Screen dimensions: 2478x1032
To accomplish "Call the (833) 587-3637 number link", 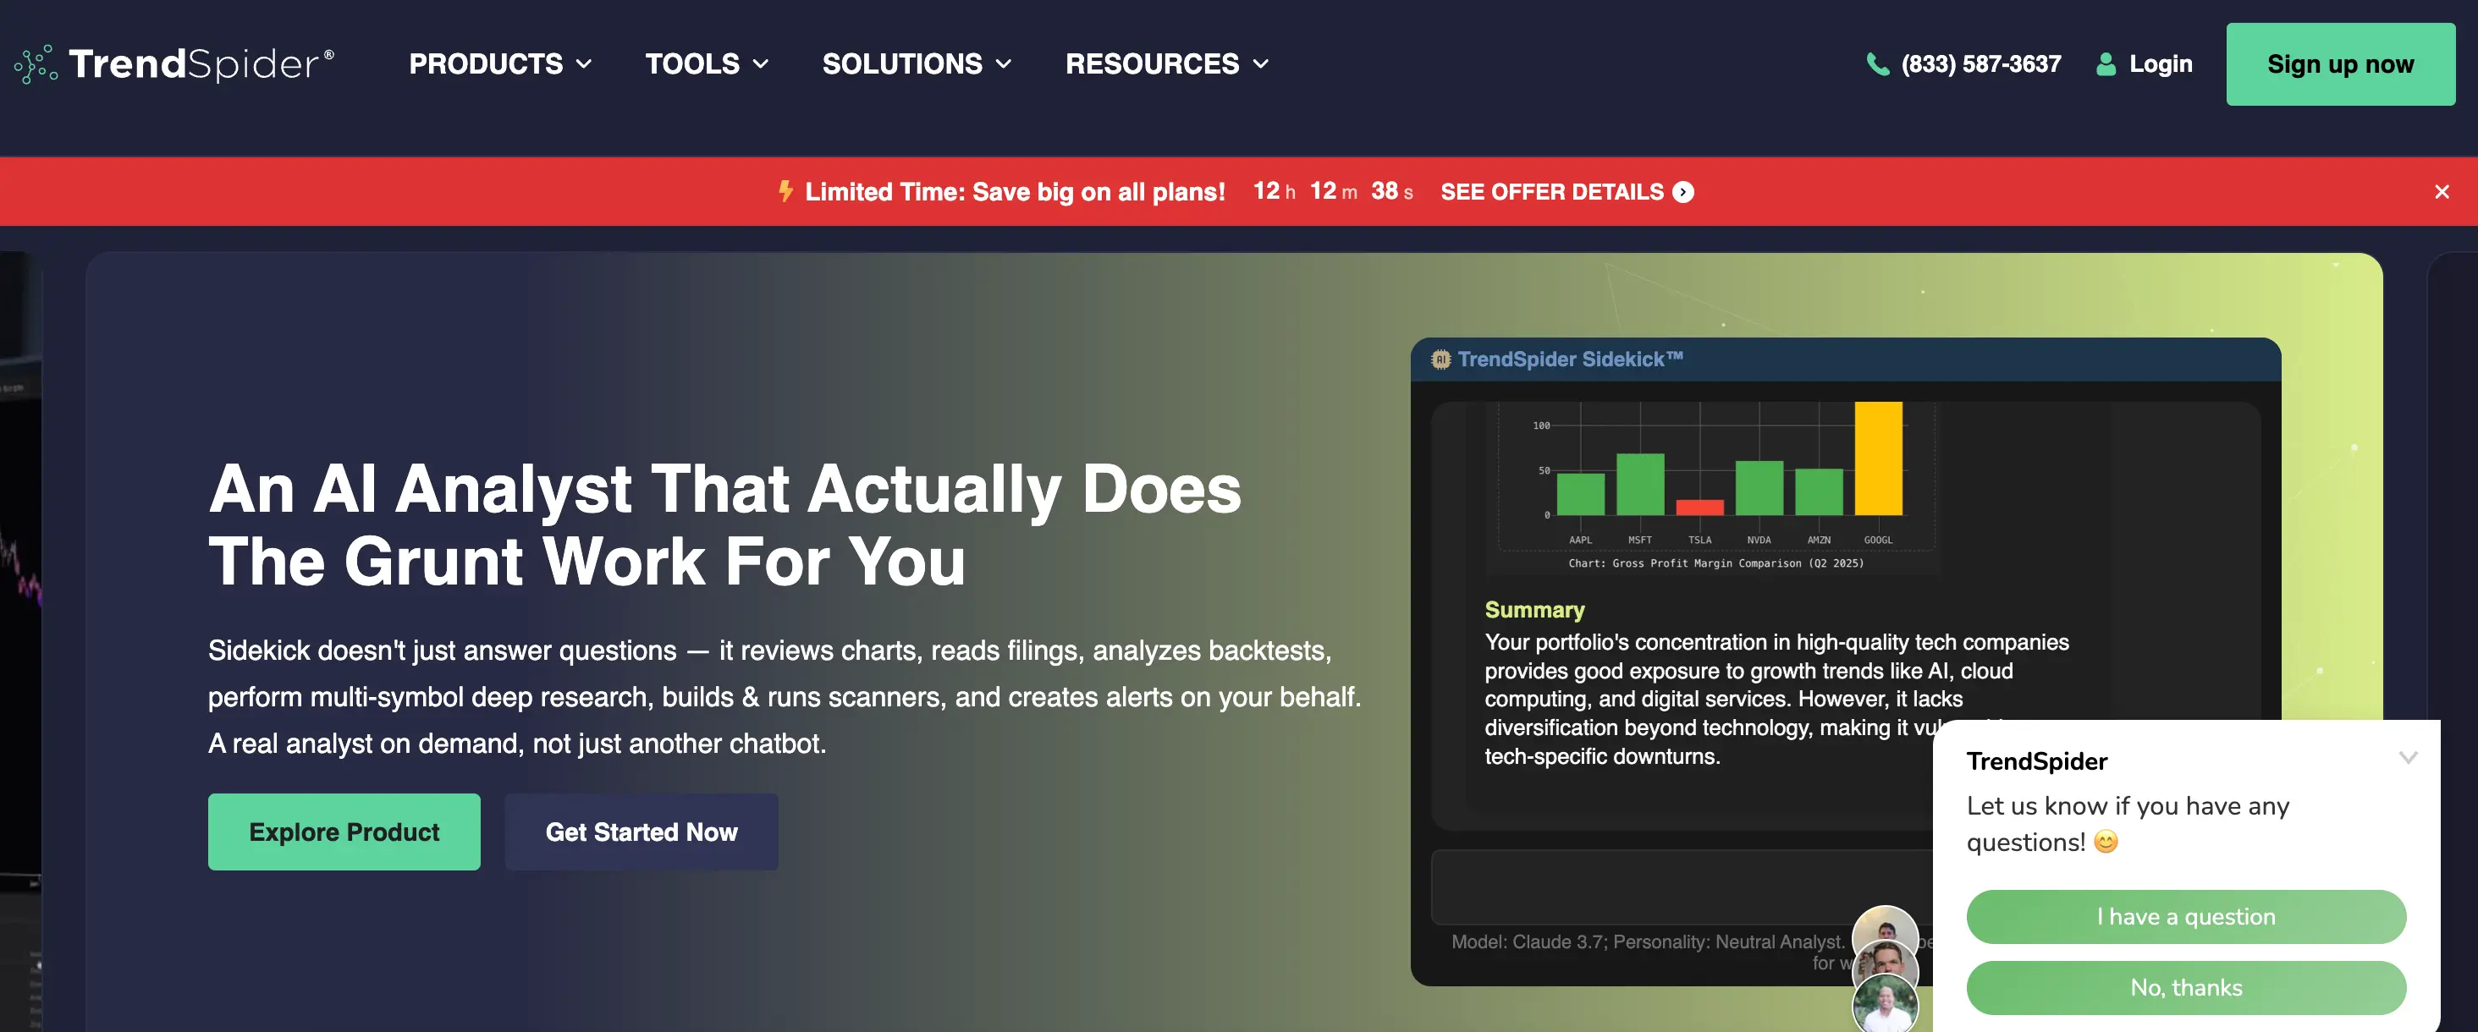I will click(1980, 64).
